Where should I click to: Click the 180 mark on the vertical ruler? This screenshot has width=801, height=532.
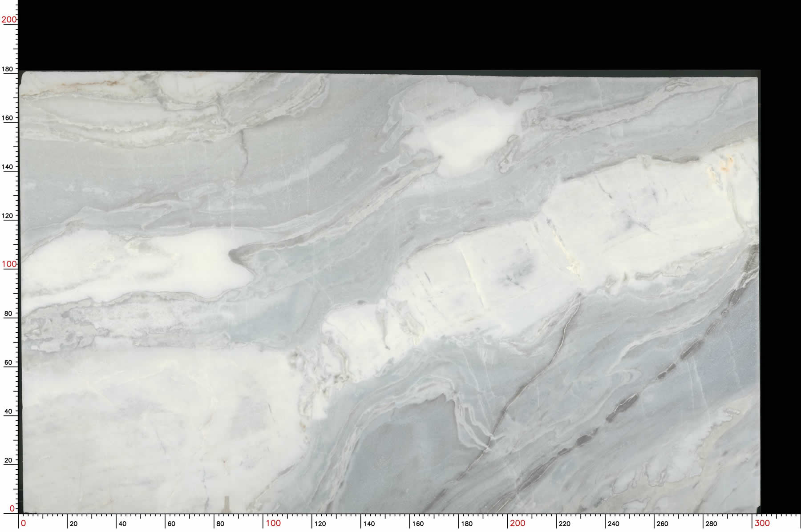tap(8, 69)
